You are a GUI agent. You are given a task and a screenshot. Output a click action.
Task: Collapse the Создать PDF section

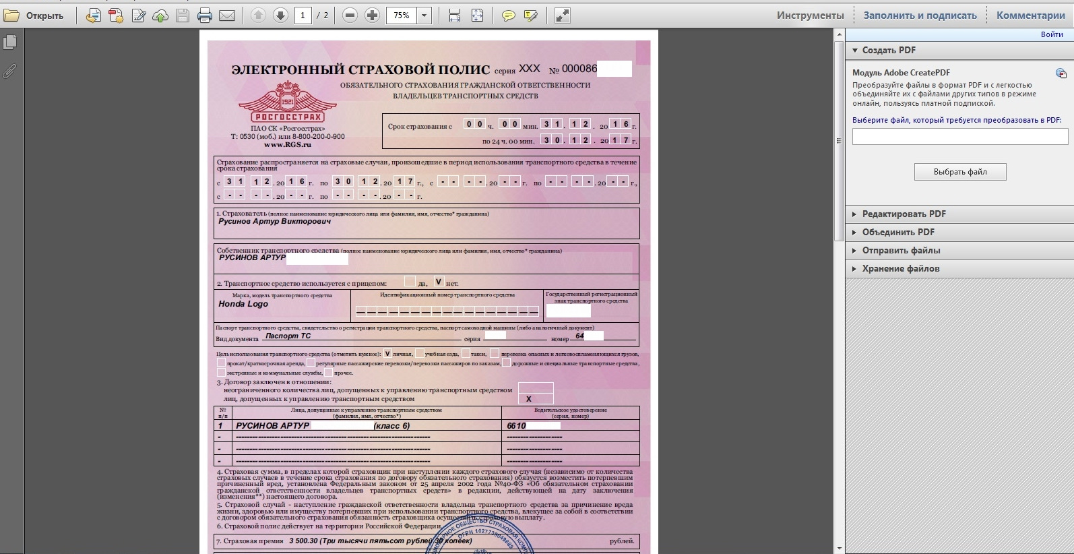(x=959, y=50)
